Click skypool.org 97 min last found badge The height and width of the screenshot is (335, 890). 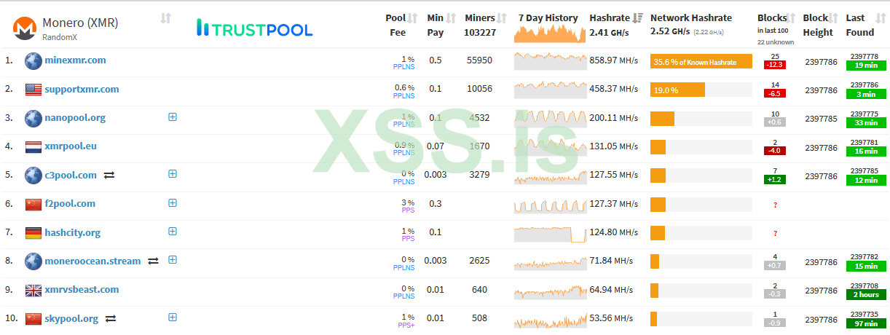coord(866,323)
